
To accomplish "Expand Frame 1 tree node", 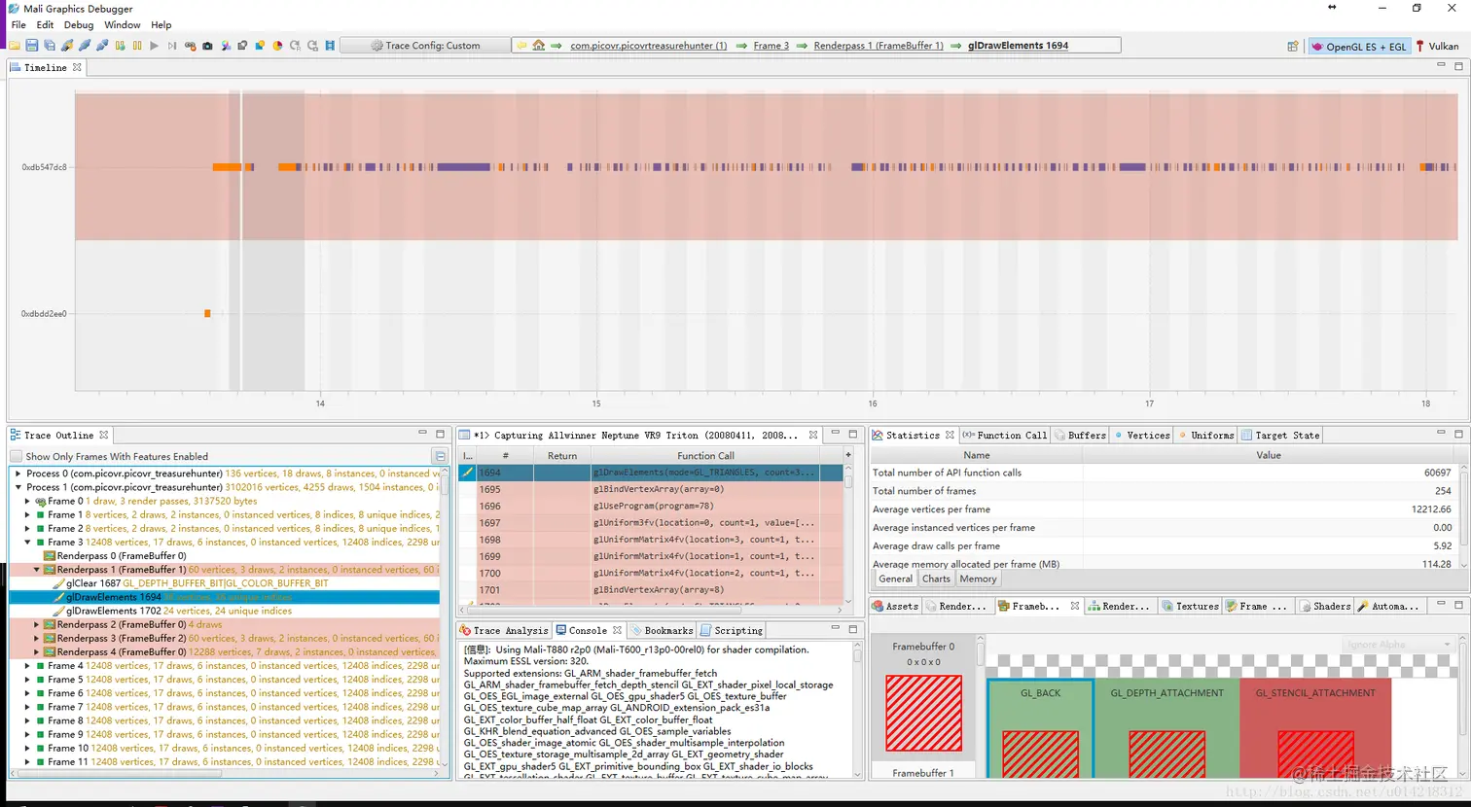I will 28,514.
